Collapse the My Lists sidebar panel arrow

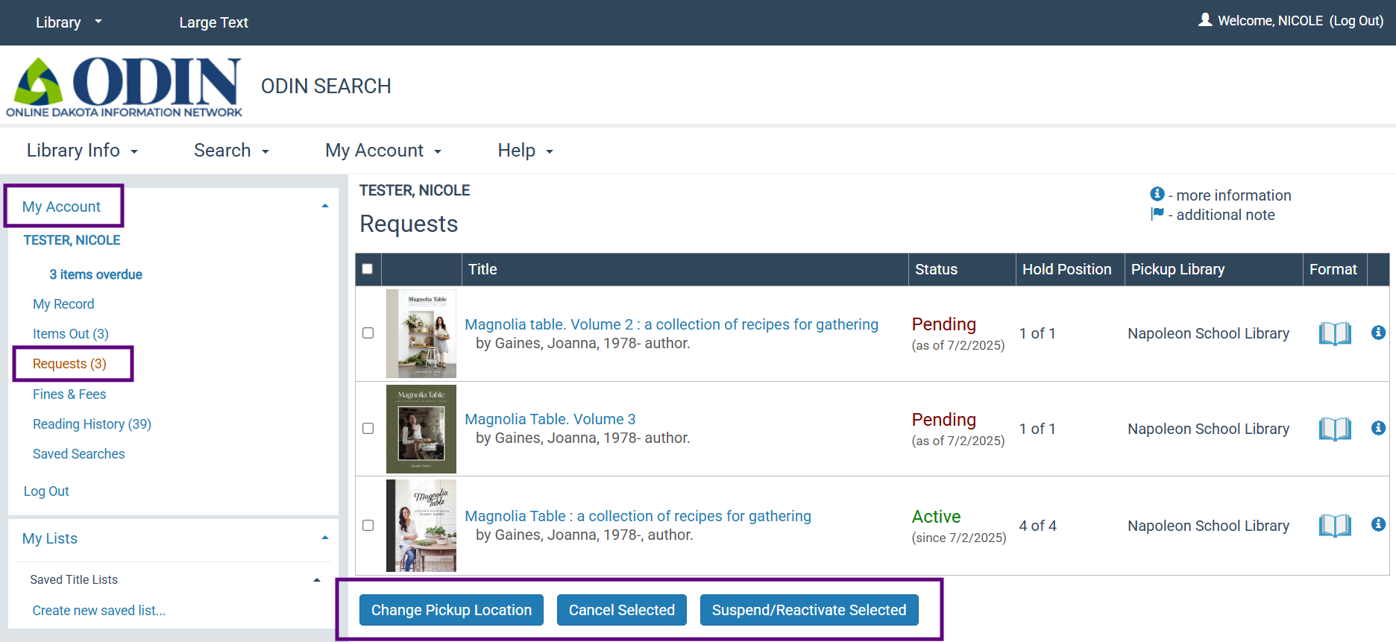325,538
